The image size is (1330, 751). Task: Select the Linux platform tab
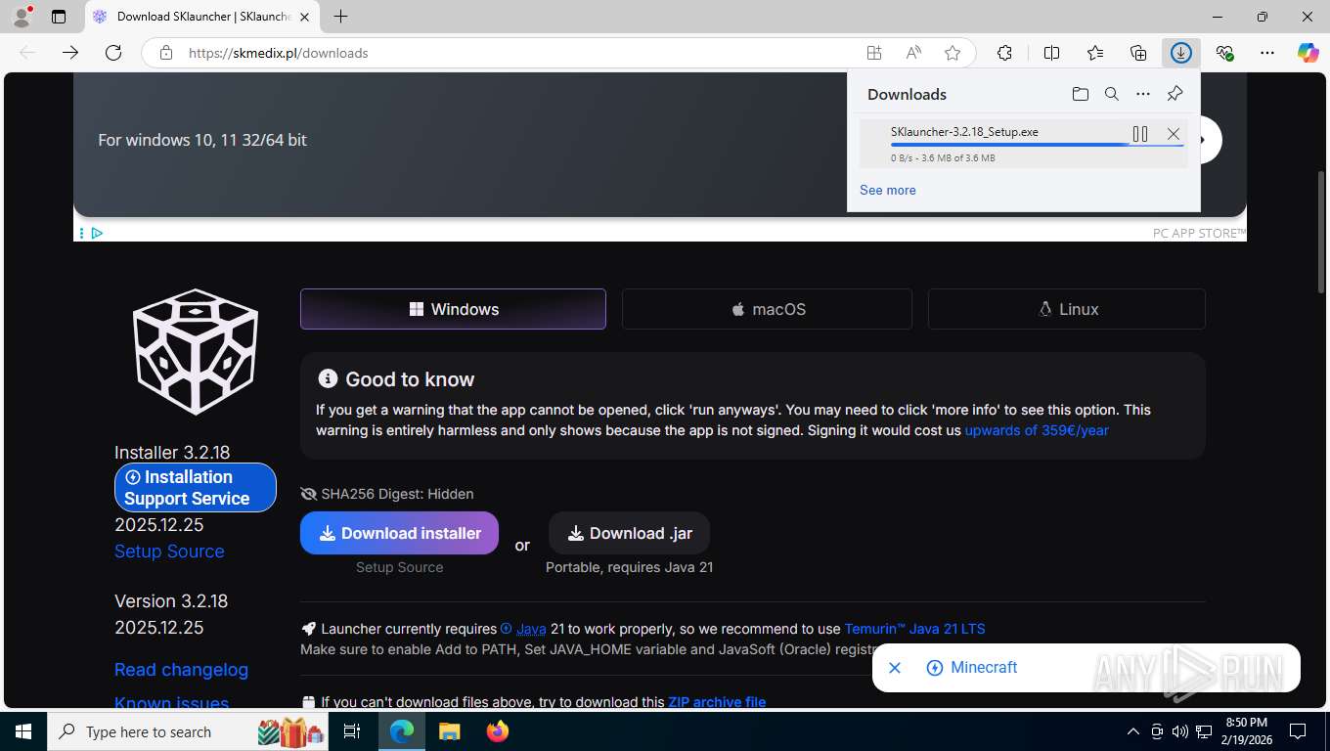click(x=1067, y=309)
